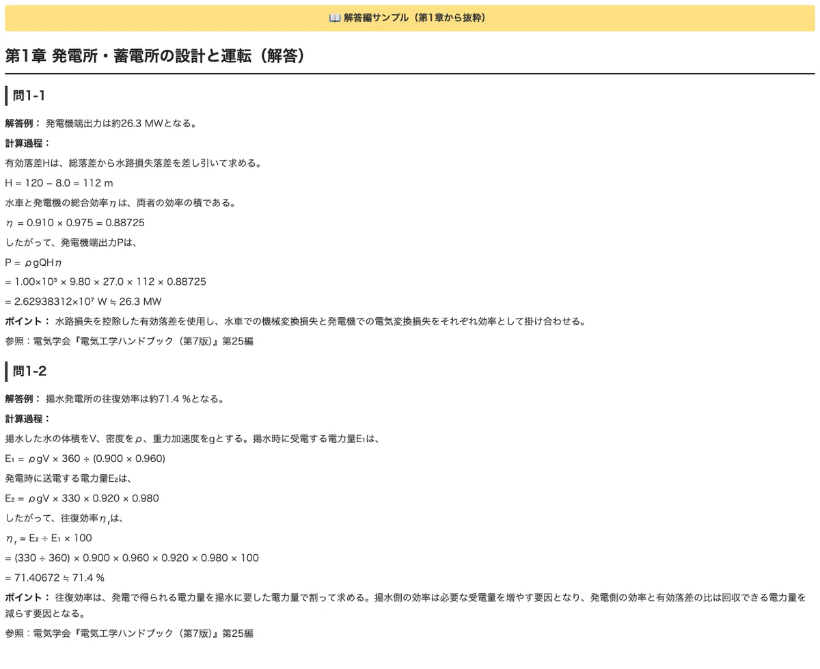Click the banner text "解答編サンプル（第1章から抜粋）"
820x669 pixels.
(x=417, y=18)
